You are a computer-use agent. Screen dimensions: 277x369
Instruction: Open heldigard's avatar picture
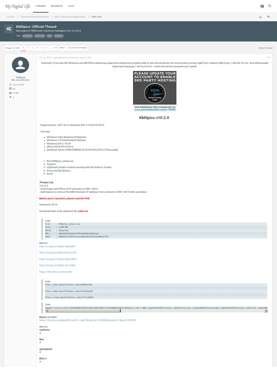point(21,65)
